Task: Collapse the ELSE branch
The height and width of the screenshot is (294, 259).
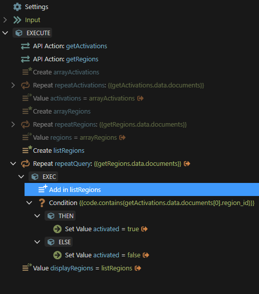Action: point(38,242)
